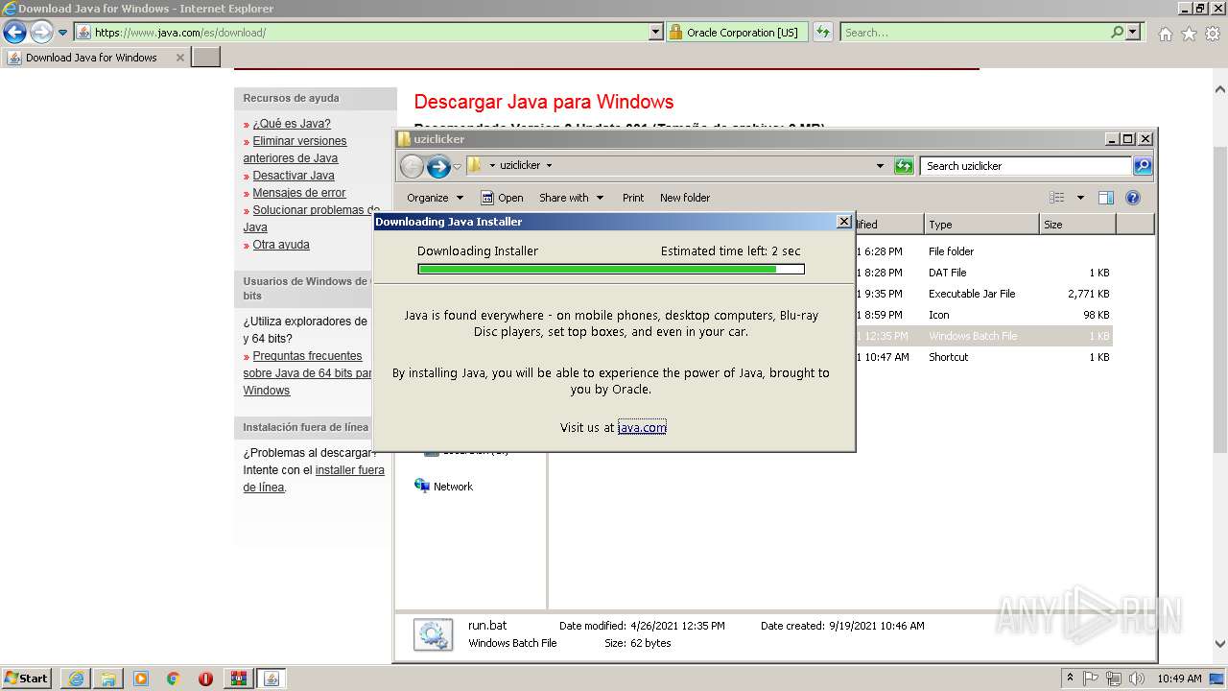The image size is (1228, 691).
Task: Expand the arrow after uziclicker breadcrumb
Action: 549,165
